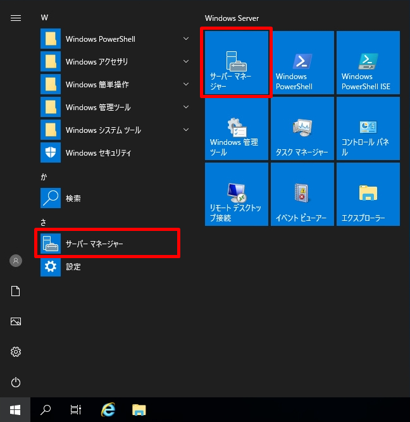Click the Windows セキュリティ label text
This screenshot has height=422, width=410.
pos(99,153)
